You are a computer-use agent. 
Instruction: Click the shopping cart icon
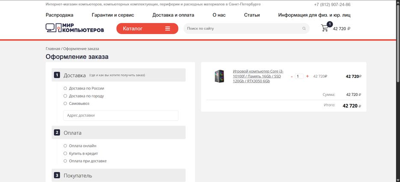tap(325, 28)
